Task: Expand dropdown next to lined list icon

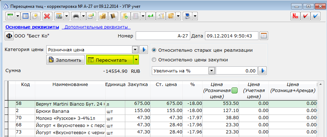Action: [x=143, y=16]
